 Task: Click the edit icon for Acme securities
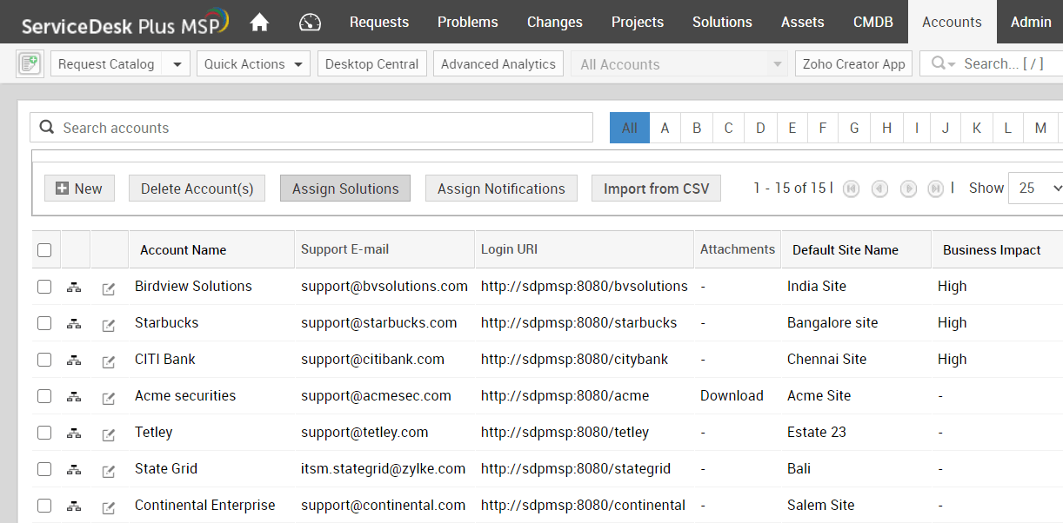pyautogui.click(x=109, y=398)
